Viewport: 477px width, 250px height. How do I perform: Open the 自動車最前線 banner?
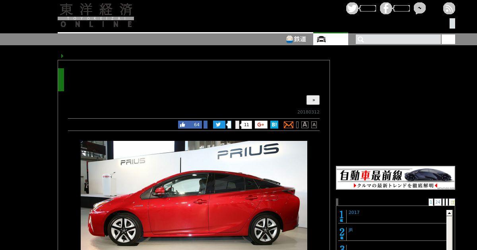pos(395,178)
